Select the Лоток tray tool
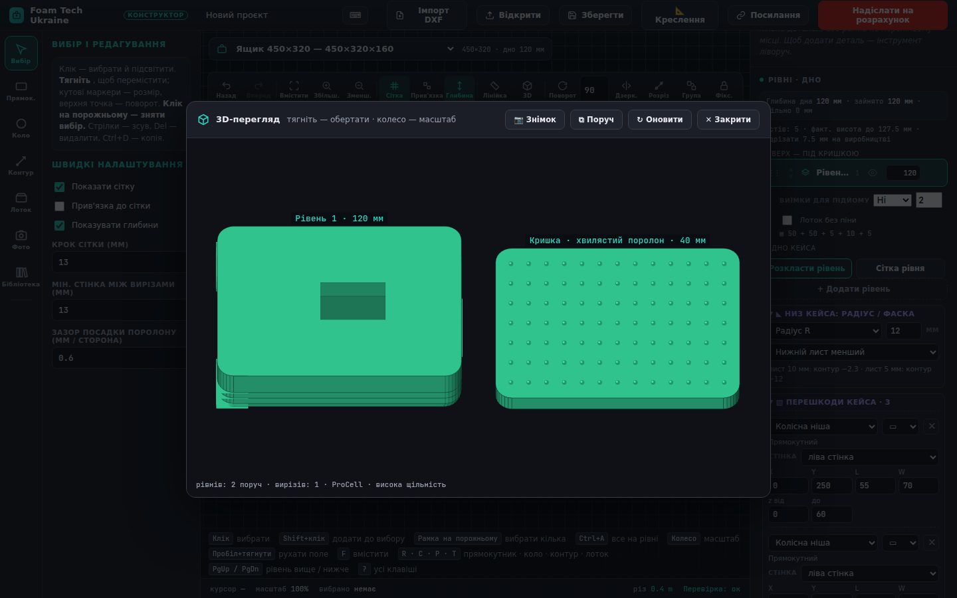Screen dimensions: 957x598 (x=21, y=203)
